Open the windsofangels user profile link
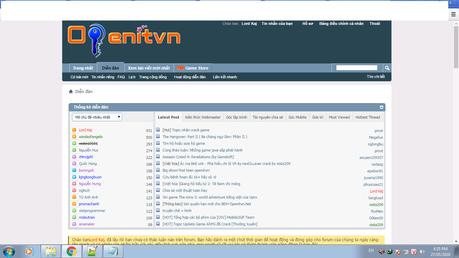This screenshot has width=459, height=258. (91, 137)
